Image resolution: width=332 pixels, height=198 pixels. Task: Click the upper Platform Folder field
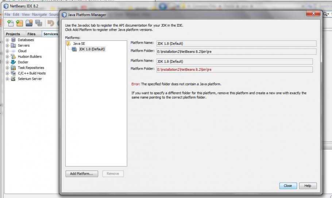[236, 52]
